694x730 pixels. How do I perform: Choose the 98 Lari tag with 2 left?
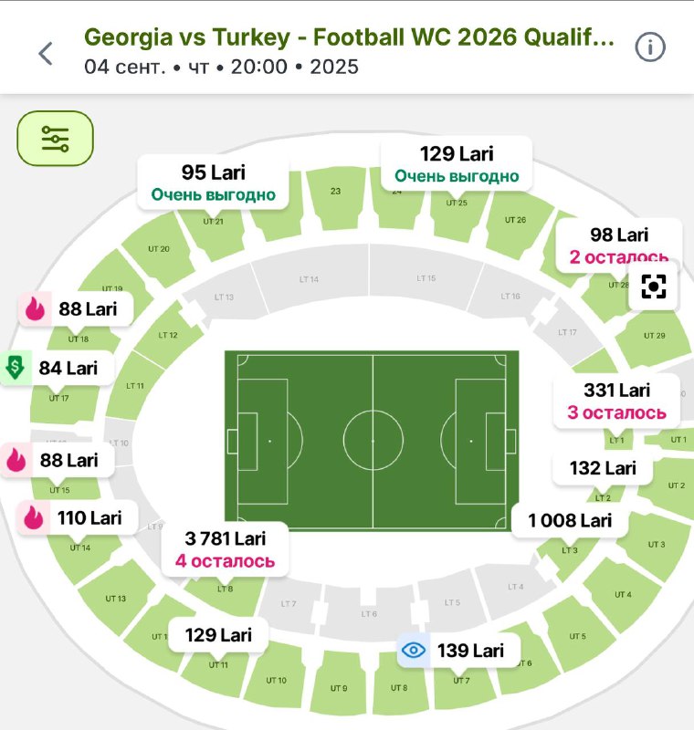(618, 245)
